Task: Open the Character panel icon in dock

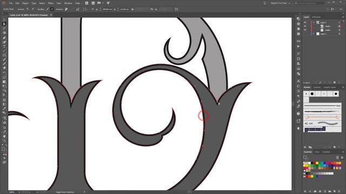Action: (298, 81)
